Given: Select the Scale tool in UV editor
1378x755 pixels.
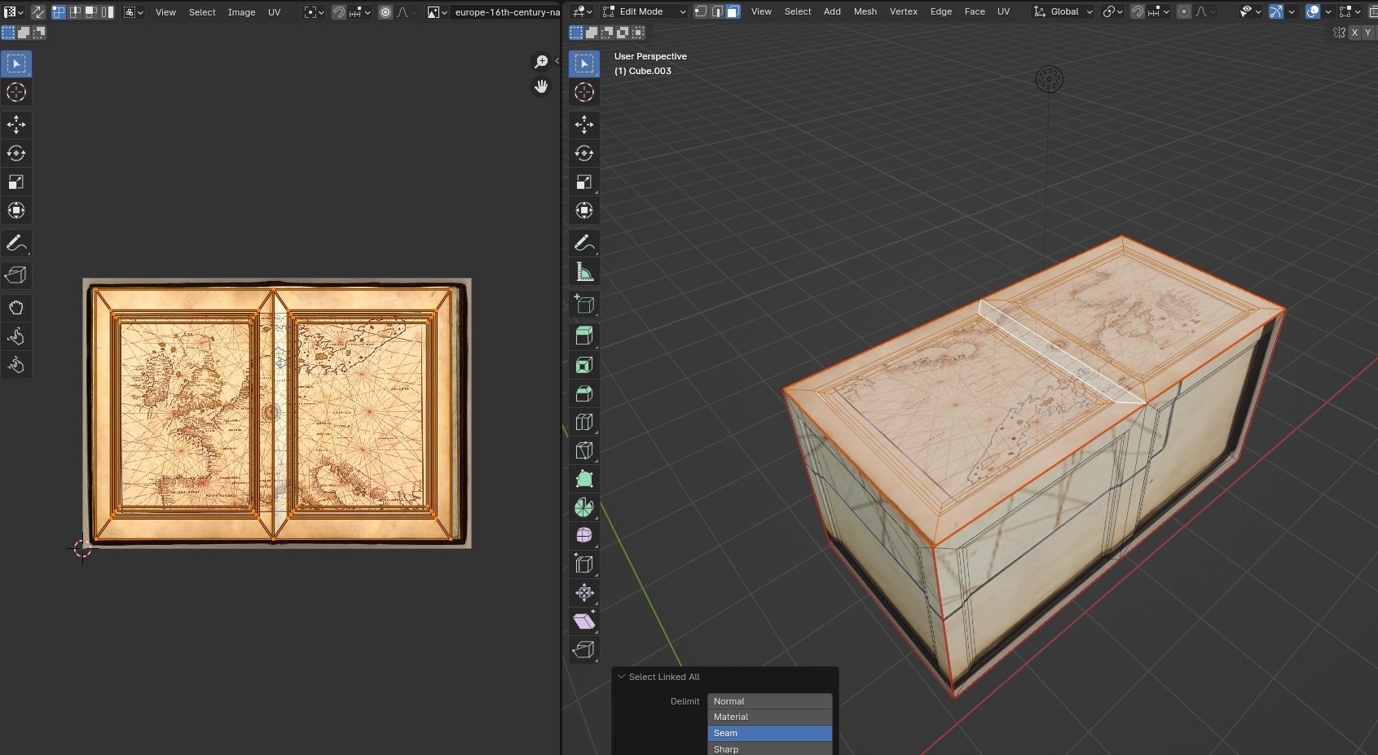Looking at the screenshot, I should pyautogui.click(x=15, y=182).
